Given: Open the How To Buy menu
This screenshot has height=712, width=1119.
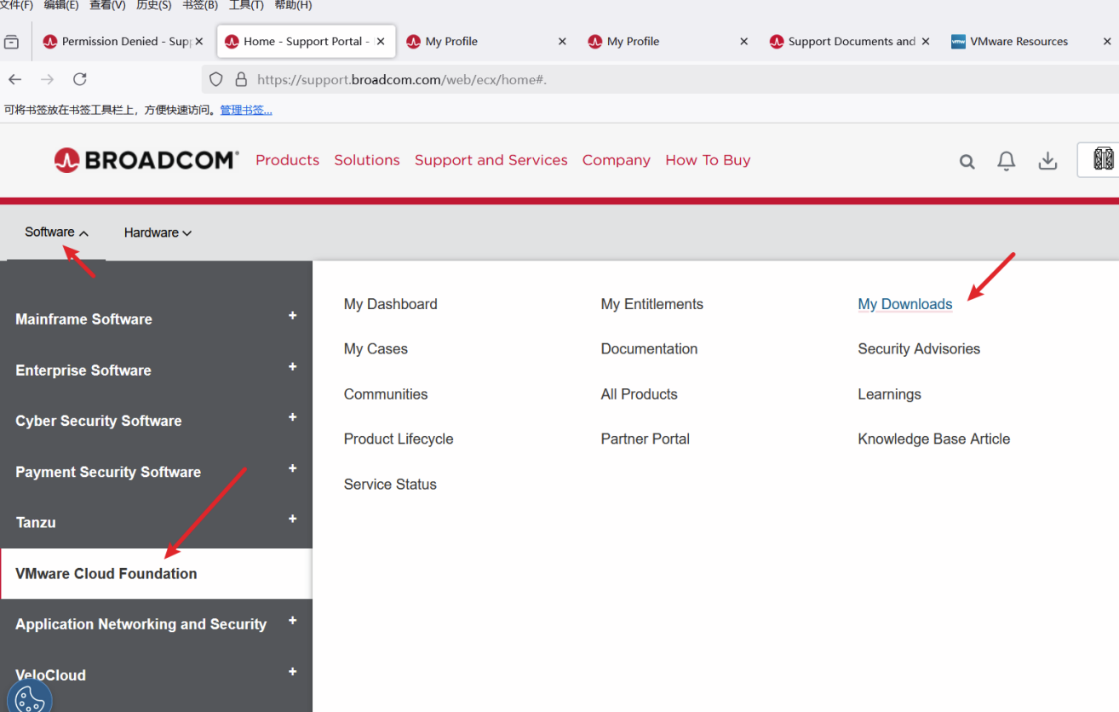Looking at the screenshot, I should click(708, 160).
